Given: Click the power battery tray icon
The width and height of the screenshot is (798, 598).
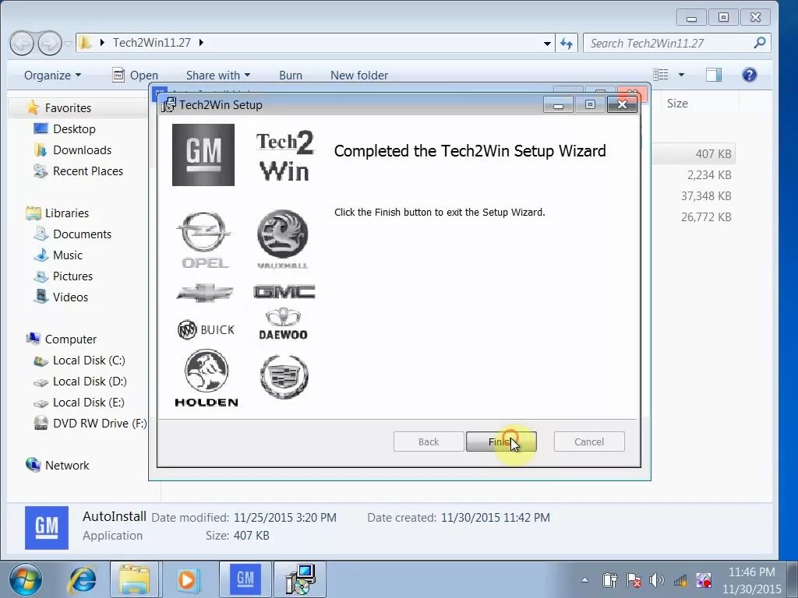Looking at the screenshot, I should (609, 579).
